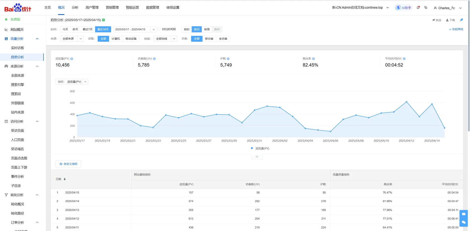The height and width of the screenshot is (231, 470).
Task: Collapse the 来源分析 sidebar group
Action: [x=37, y=66]
